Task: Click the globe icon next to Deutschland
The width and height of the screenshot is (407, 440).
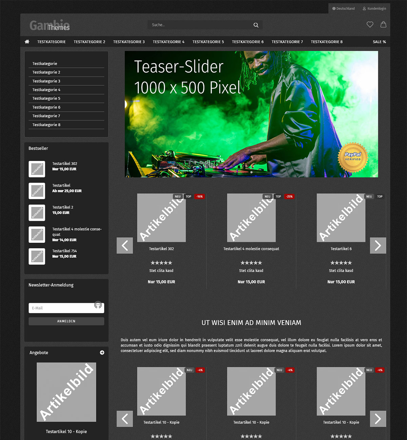Action: [x=334, y=8]
